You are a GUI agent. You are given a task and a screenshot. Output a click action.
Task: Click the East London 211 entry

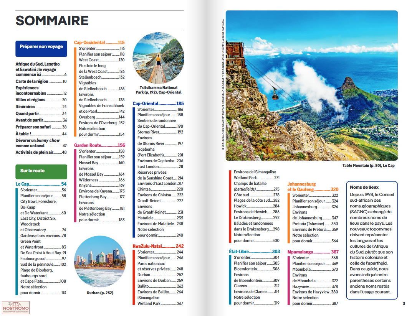pyautogui.click(x=160, y=167)
